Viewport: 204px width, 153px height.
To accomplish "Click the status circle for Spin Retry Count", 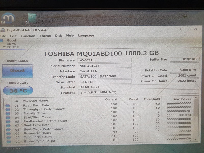I will tap(9, 137).
